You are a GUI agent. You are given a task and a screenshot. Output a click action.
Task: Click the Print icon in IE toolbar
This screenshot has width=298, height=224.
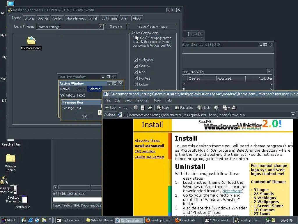(234, 108)
